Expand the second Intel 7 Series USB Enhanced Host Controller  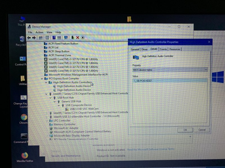[46, 113]
